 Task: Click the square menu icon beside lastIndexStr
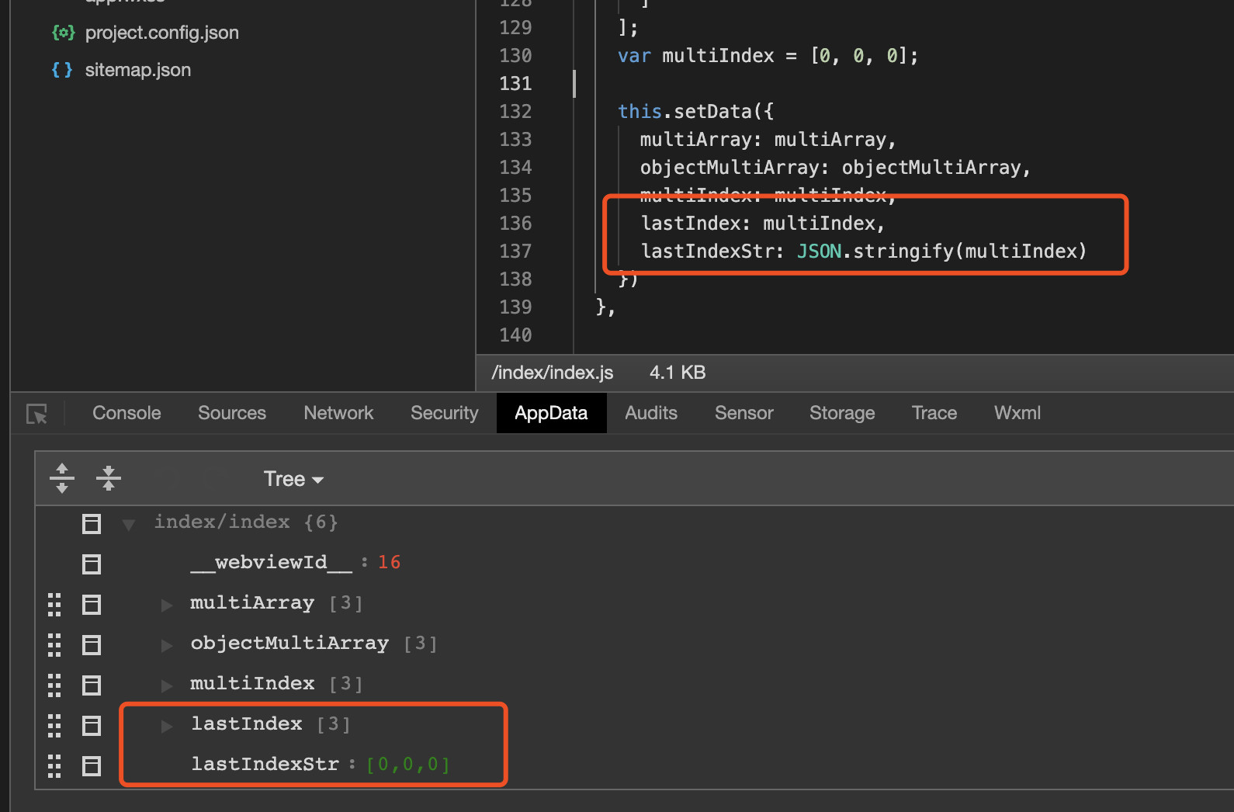[x=92, y=766]
